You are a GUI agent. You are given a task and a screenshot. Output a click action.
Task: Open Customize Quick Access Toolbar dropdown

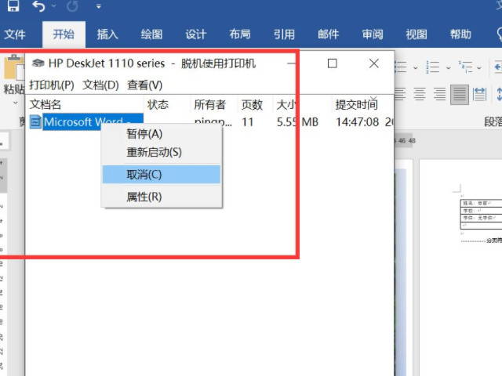[99, 6]
